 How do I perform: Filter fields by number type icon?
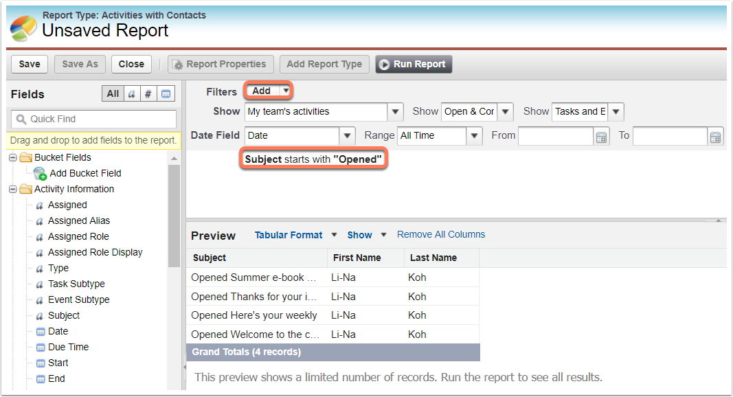(148, 93)
